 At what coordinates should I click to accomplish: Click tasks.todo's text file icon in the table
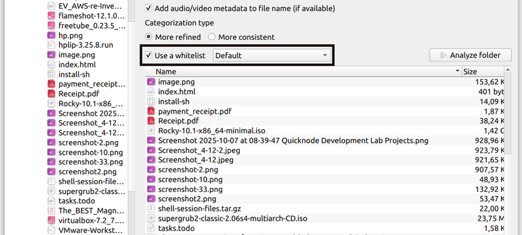(x=151, y=228)
